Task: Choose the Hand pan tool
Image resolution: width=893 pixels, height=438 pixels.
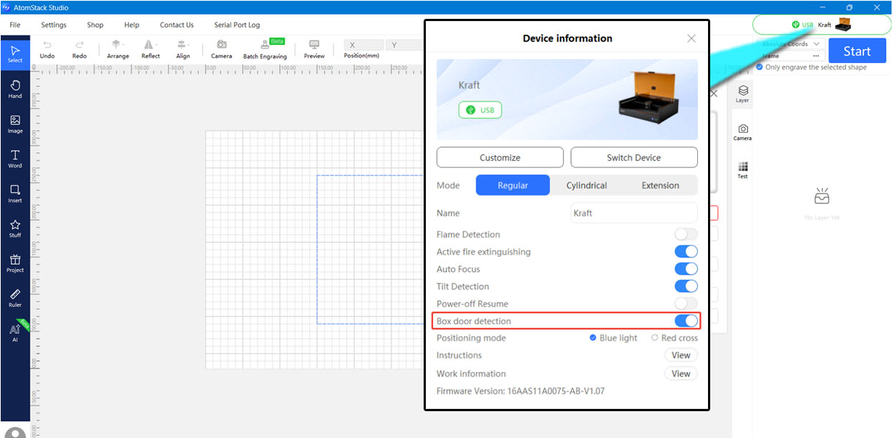Action: coord(15,89)
